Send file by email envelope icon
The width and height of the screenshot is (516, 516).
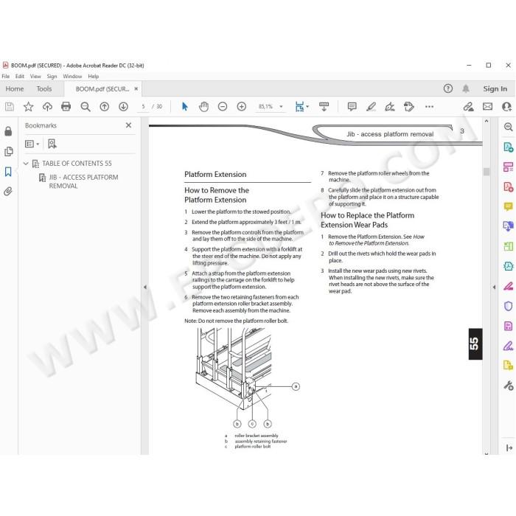tap(487, 107)
